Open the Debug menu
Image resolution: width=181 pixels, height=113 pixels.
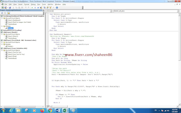[33, 4]
